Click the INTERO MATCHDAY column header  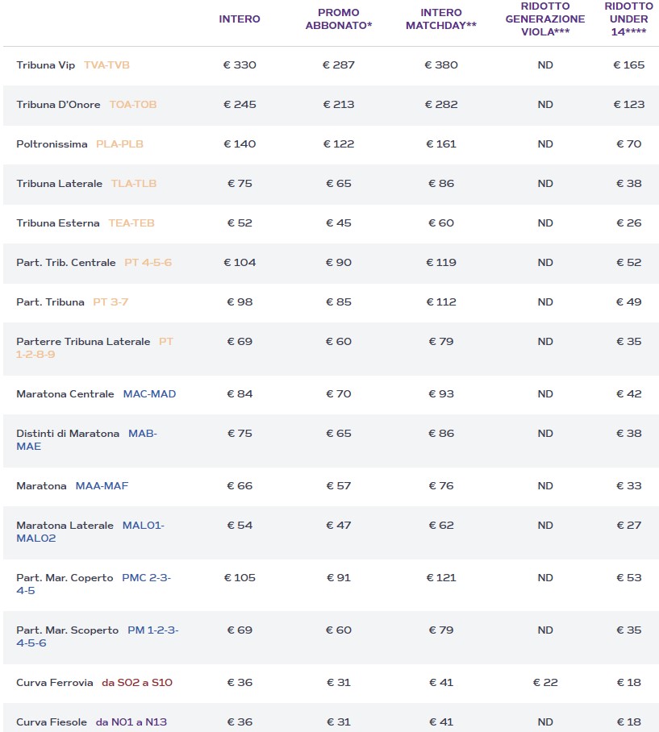(x=441, y=19)
